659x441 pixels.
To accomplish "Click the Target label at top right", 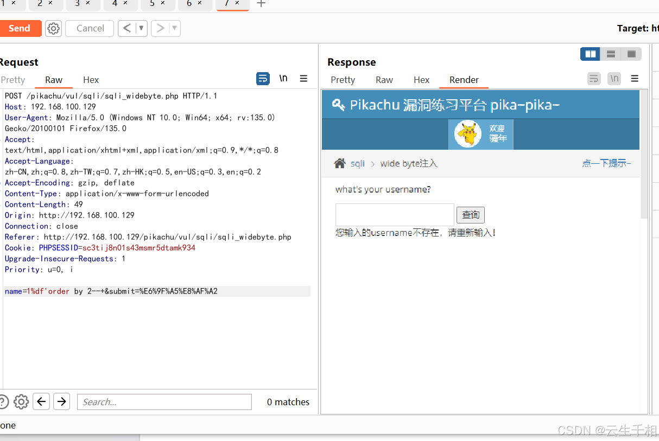I will (638, 28).
